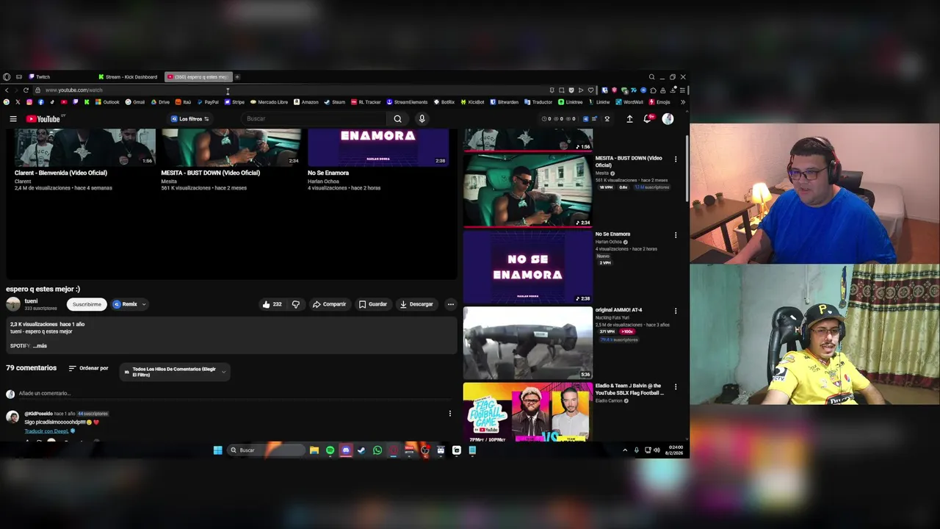Switch to Stream - Kick Dashboard tab
The width and height of the screenshot is (940, 529).
(130, 77)
